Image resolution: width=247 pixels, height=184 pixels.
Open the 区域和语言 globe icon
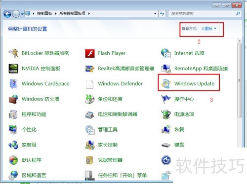coord(13,175)
